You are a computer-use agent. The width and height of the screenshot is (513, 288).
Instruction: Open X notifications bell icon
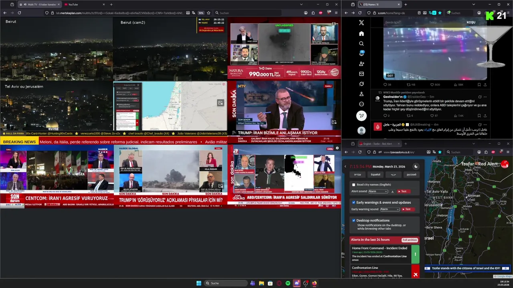(x=362, y=54)
